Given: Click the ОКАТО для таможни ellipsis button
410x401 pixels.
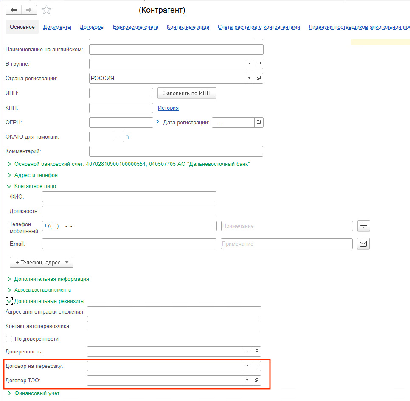Looking at the screenshot, I should 119,137.
